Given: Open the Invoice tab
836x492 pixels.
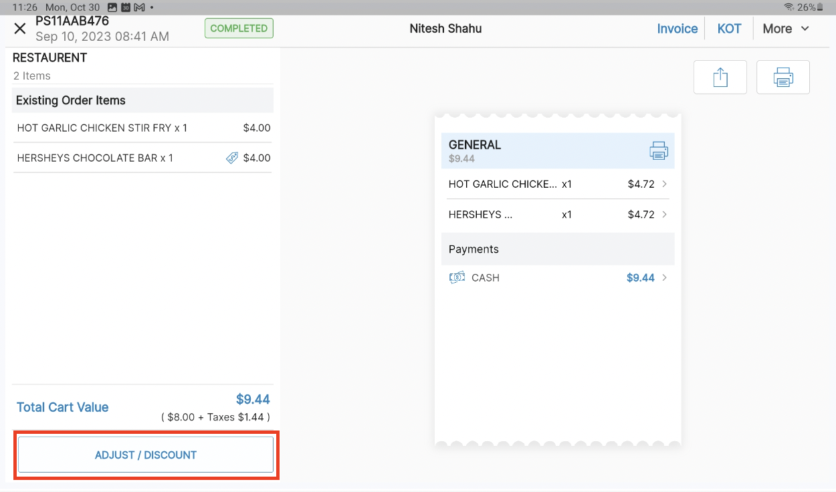Looking at the screenshot, I should point(677,29).
